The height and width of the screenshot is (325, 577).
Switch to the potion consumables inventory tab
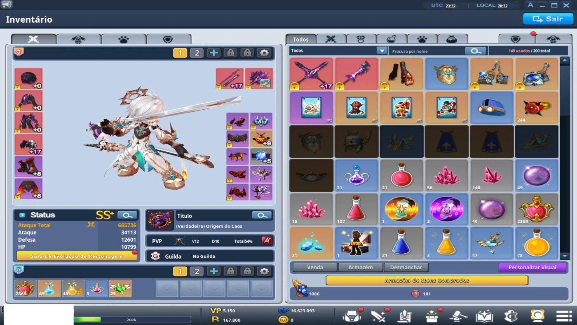pos(392,39)
